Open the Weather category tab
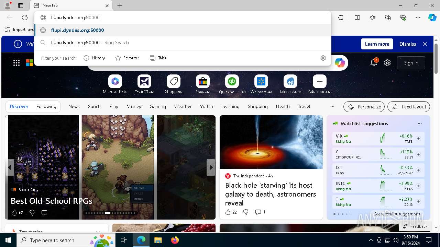Image resolution: width=440 pixels, height=247 pixels. click(183, 106)
